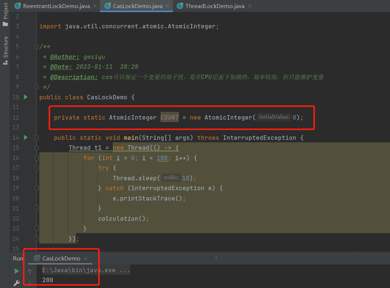This screenshot has height=288, width=390.
Task: Click fold marker at catch line 19
Action: click(x=37, y=188)
